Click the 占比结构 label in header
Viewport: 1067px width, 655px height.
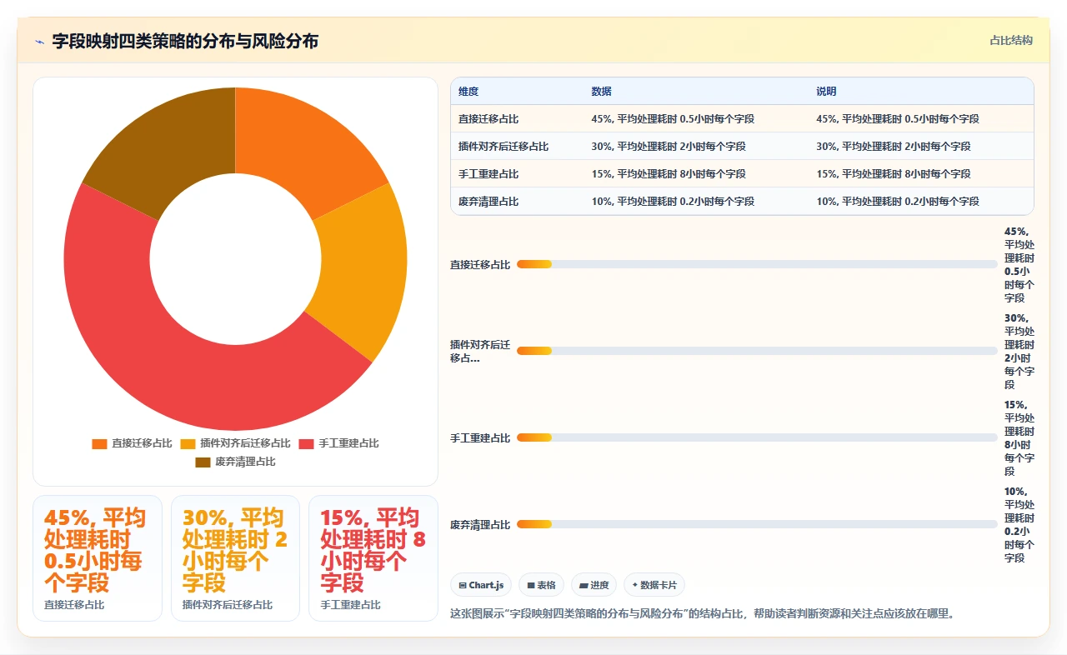click(x=1011, y=40)
